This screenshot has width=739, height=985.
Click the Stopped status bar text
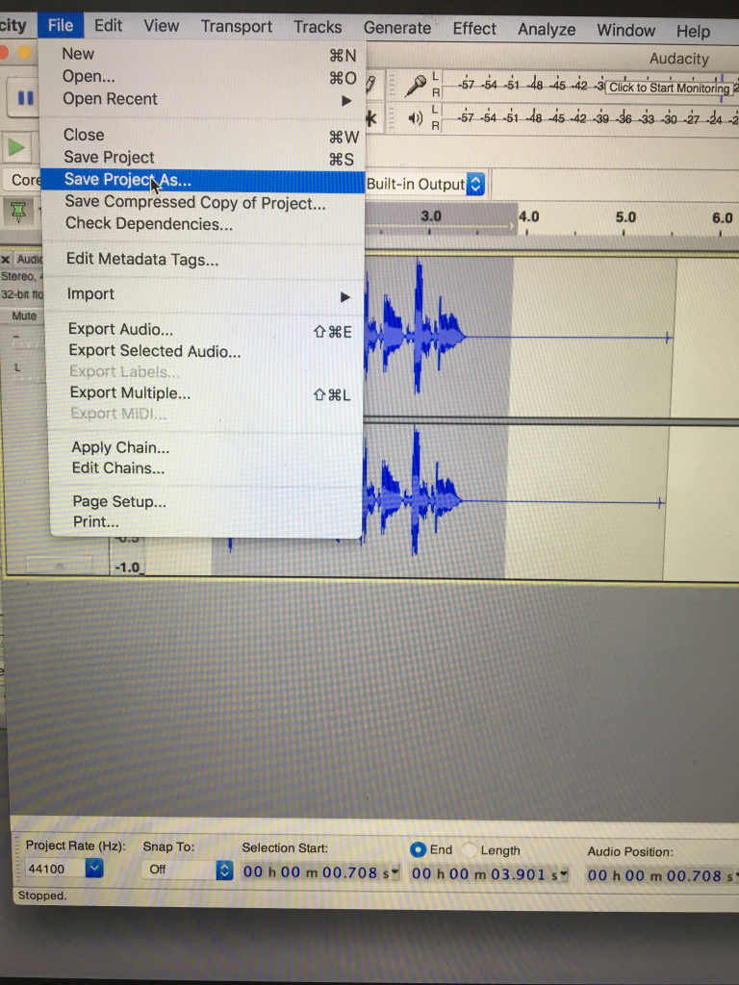[42, 896]
